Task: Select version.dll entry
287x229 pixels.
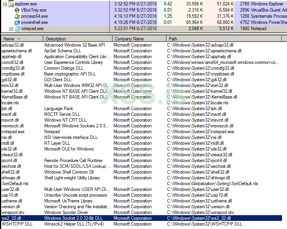Action: click(142, 207)
